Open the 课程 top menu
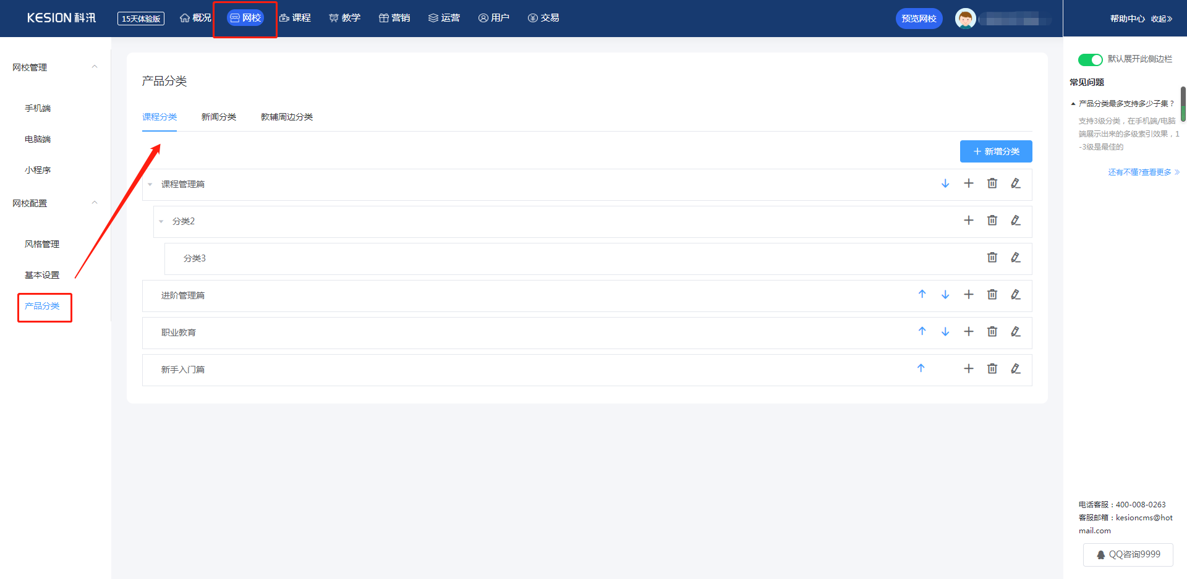Viewport: 1187px width, 579px height. click(x=295, y=18)
